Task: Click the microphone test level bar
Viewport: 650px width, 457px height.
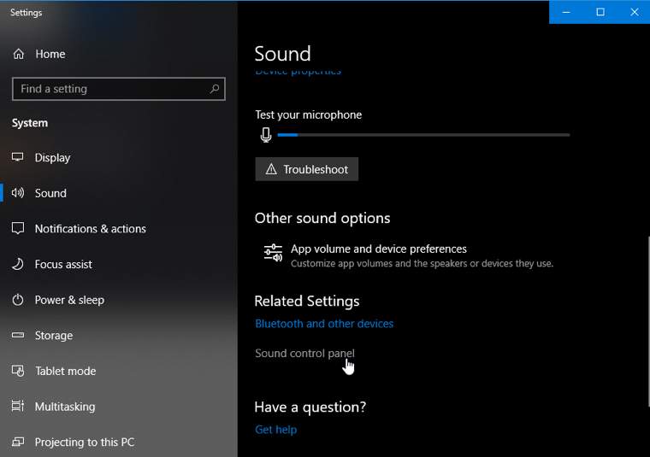Action: coord(423,135)
